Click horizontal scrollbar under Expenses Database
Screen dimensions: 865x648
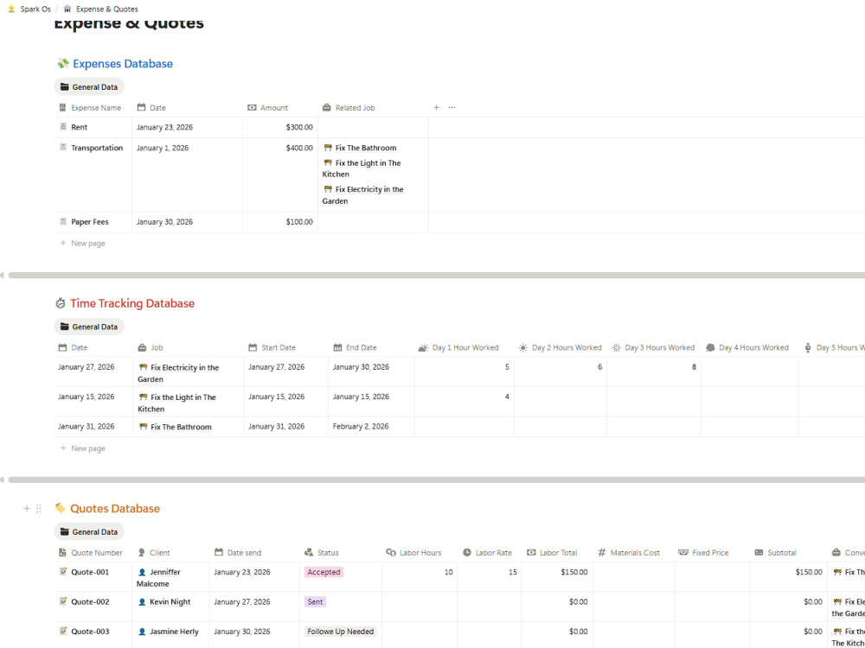coord(436,275)
